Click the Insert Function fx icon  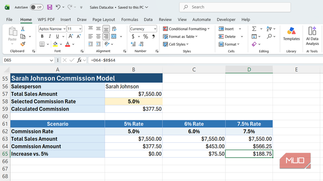(x=79, y=60)
